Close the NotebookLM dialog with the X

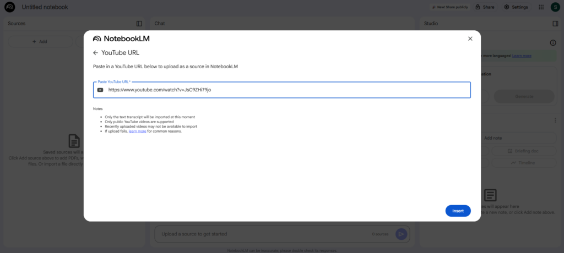(x=470, y=39)
